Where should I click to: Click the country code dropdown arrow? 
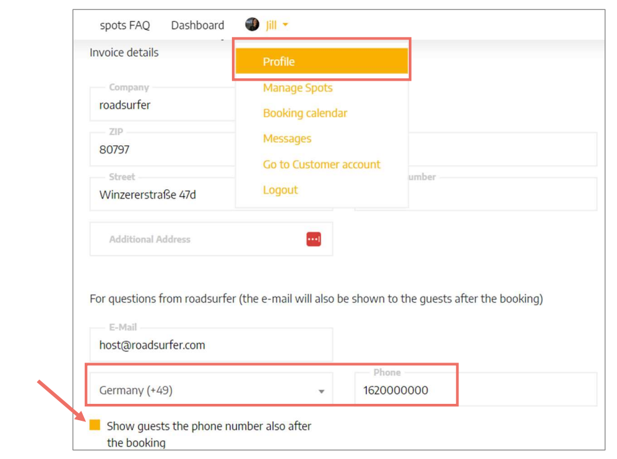click(x=322, y=391)
